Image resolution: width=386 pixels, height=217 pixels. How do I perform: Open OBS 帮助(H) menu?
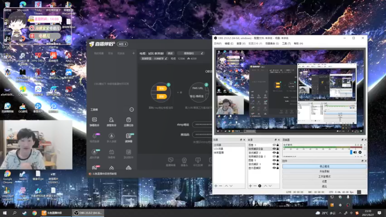coord(298,43)
